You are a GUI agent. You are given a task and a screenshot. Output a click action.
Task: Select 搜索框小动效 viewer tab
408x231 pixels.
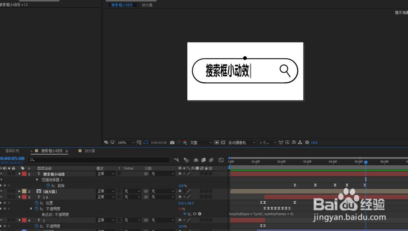click(x=122, y=5)
